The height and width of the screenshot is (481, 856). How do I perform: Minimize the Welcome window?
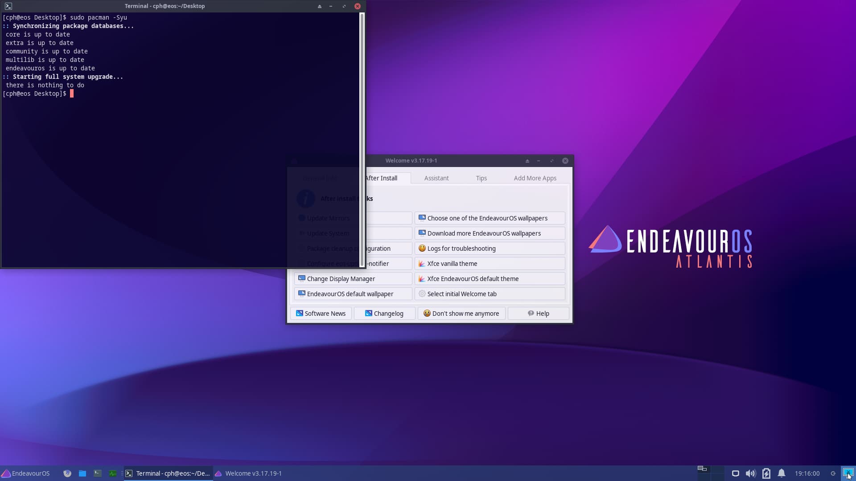(539, 161)
